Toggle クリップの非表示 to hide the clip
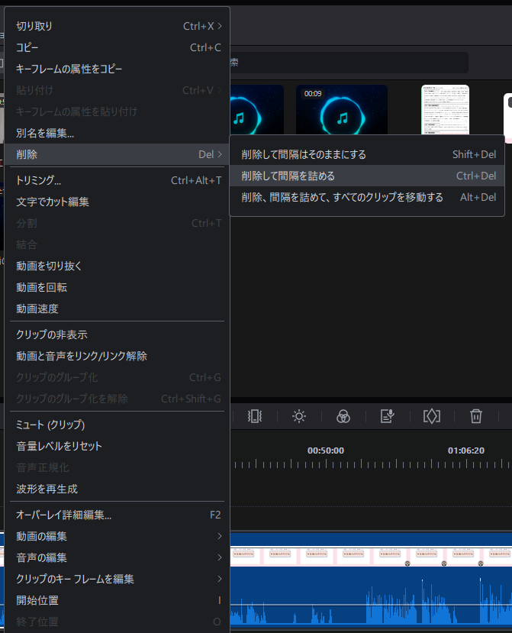Viewport: 512px width, 633px height. coord(52,334)
